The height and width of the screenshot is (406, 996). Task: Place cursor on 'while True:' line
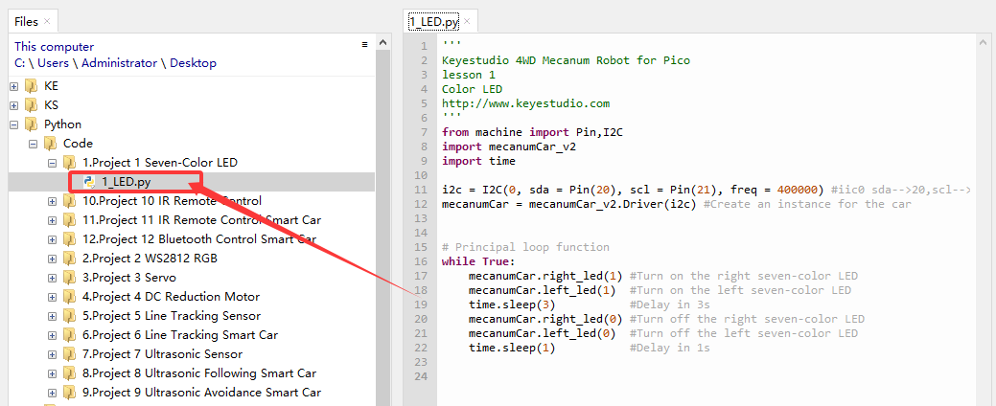(478, 261)
